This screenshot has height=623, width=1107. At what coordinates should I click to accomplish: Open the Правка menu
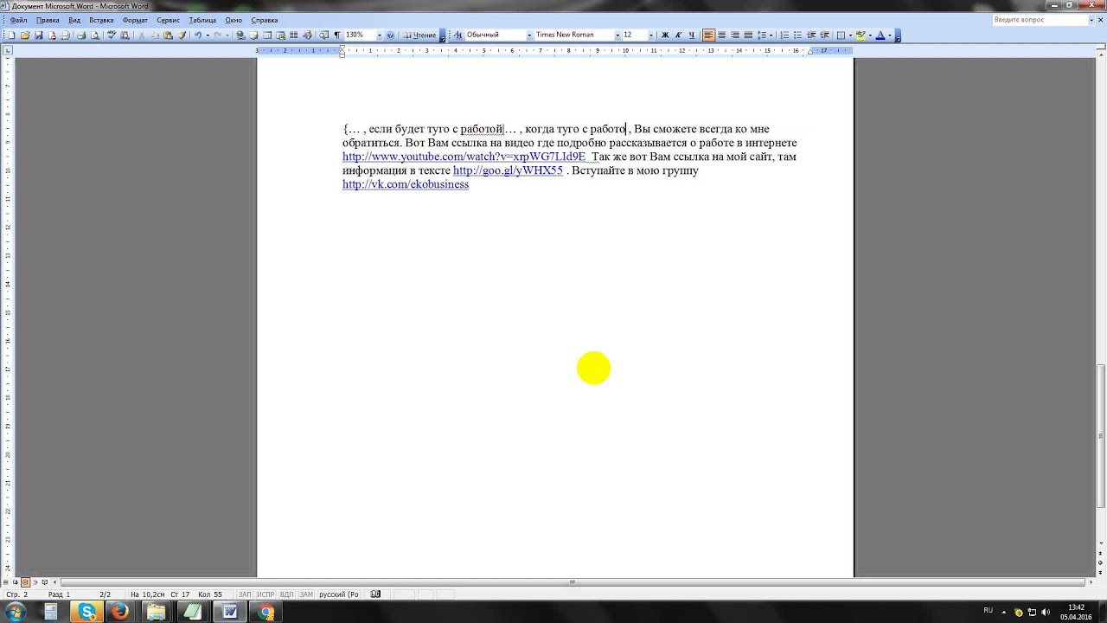tap(48, 20)
